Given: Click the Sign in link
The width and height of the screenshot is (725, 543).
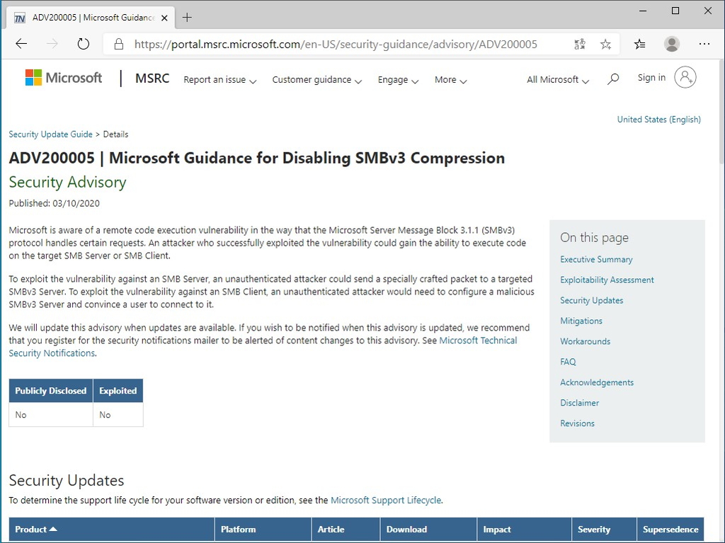Looking at the screenshot, I should pyautogui.click(x=651, y=77).
